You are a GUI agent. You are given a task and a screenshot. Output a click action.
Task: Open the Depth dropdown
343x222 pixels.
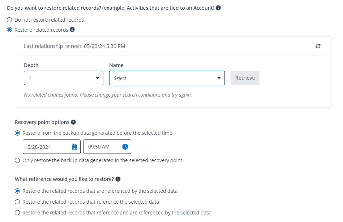coord(64,78)
